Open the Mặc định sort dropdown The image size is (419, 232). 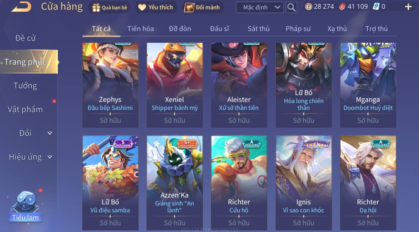click(260, 7)
